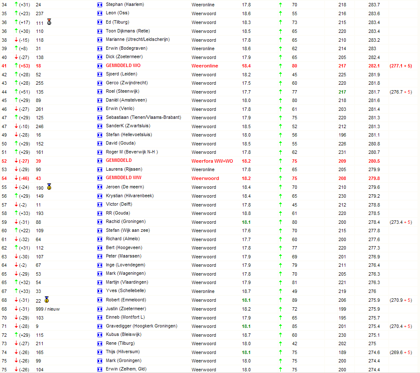Click the (269.6 + 5) bonus note
The height and width of the screenshot is (373, 420).
[401, 352]
